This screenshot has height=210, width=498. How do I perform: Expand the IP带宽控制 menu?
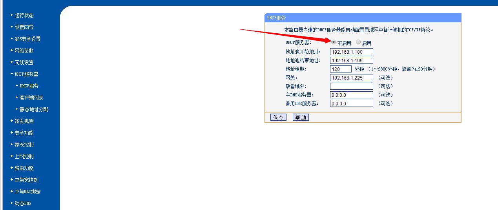tap(26, 180)
